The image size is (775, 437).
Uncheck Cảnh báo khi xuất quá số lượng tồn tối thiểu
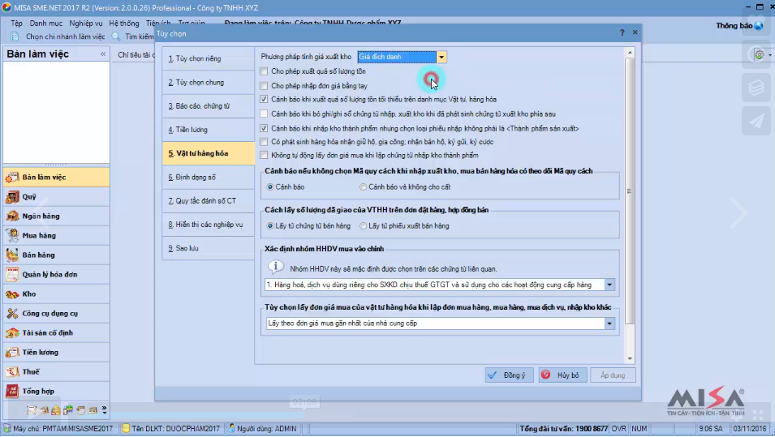click(x=264, y=99)
